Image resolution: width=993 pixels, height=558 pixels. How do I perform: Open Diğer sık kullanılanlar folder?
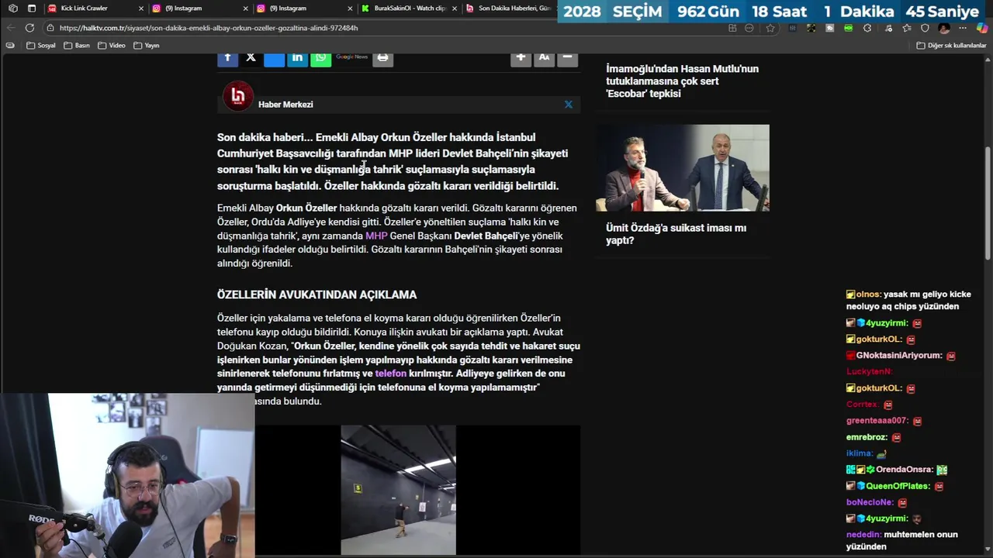click(951, 46)
